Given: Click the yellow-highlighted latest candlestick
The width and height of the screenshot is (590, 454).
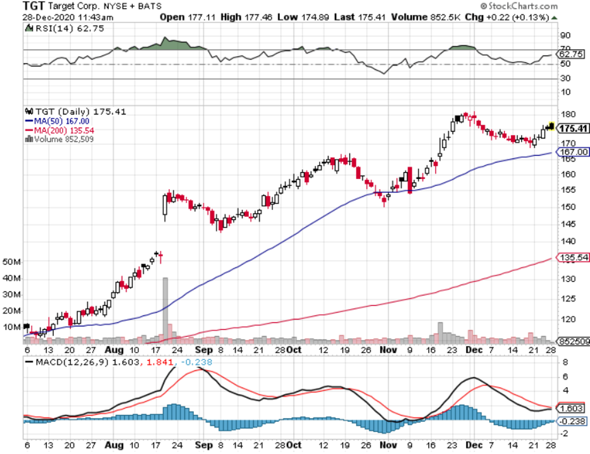Looking at the screenshot, I should tap(551, 126).
